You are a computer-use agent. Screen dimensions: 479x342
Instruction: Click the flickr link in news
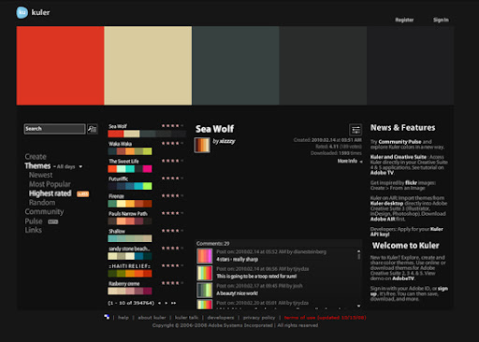tap(411, 183)
